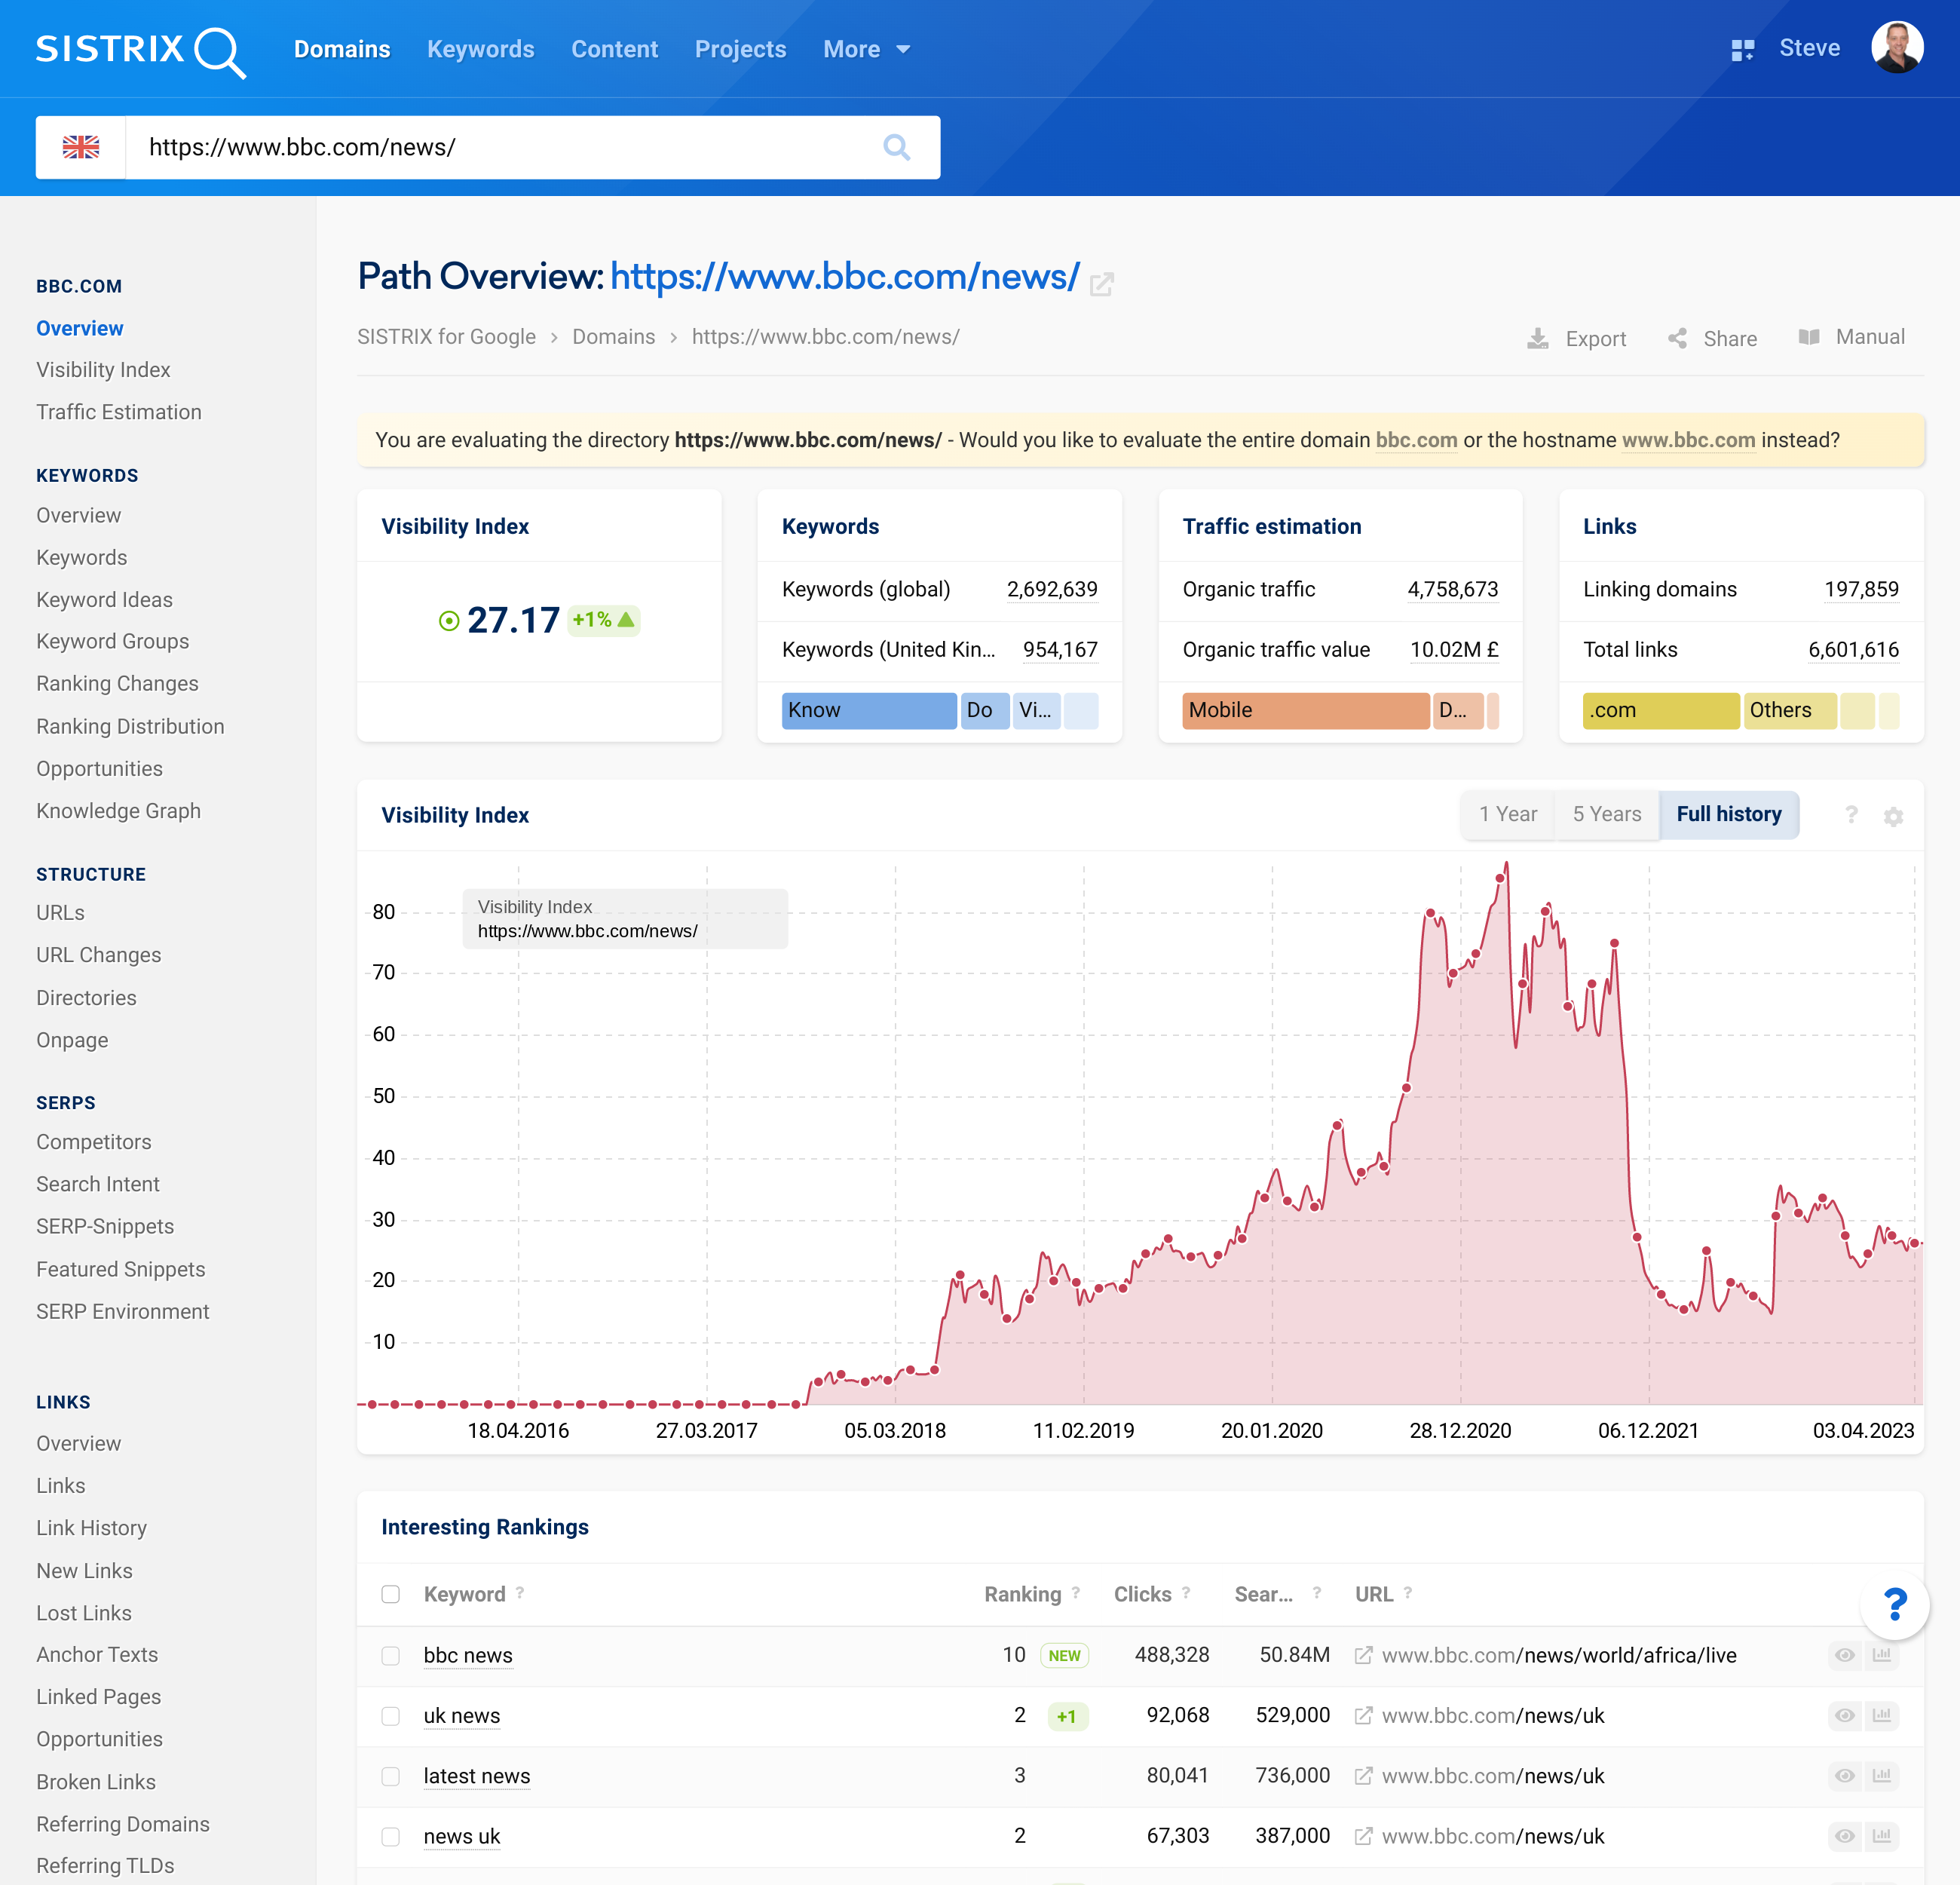Open the floating blue help button
Image resolution: width=1960 pixels, height=1885 pixels.
(x=1894, y=1604)
